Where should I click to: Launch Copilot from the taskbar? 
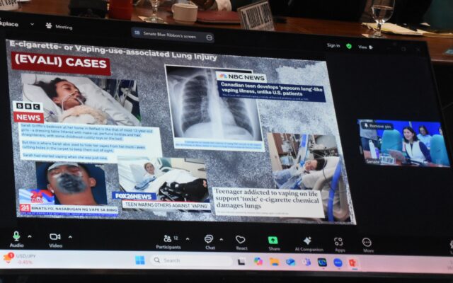pyautogui.click(x=258, y=262)
